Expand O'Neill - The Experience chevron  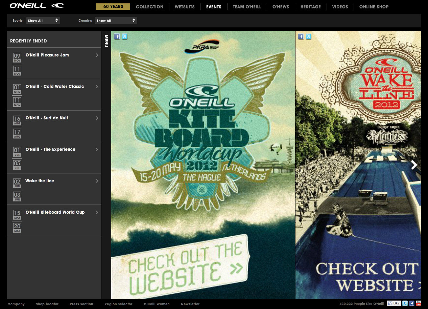[x=97, y=149]
